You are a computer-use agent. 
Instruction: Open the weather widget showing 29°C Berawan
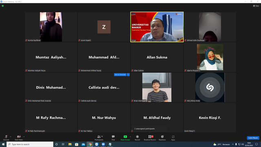(221, 144)
